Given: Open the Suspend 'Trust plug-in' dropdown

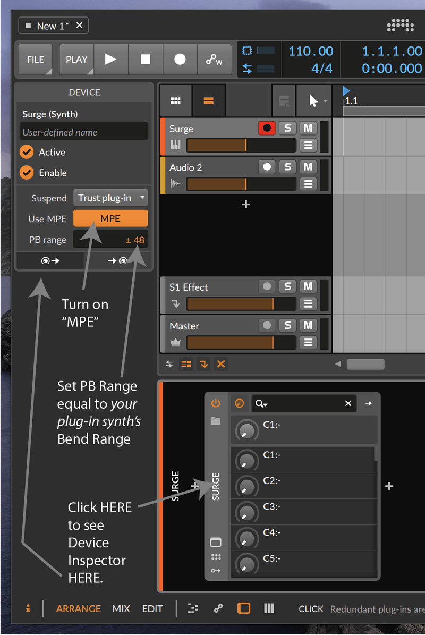Looking at the screenshot, I should point(110,198).
